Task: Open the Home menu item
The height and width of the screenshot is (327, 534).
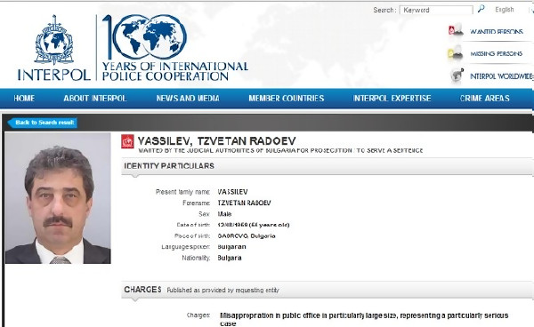Action: pos(24,99)
